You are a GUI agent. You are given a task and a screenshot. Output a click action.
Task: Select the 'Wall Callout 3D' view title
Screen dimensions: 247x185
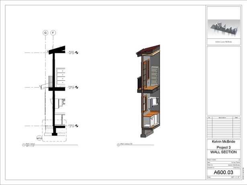tap(126, 144)
